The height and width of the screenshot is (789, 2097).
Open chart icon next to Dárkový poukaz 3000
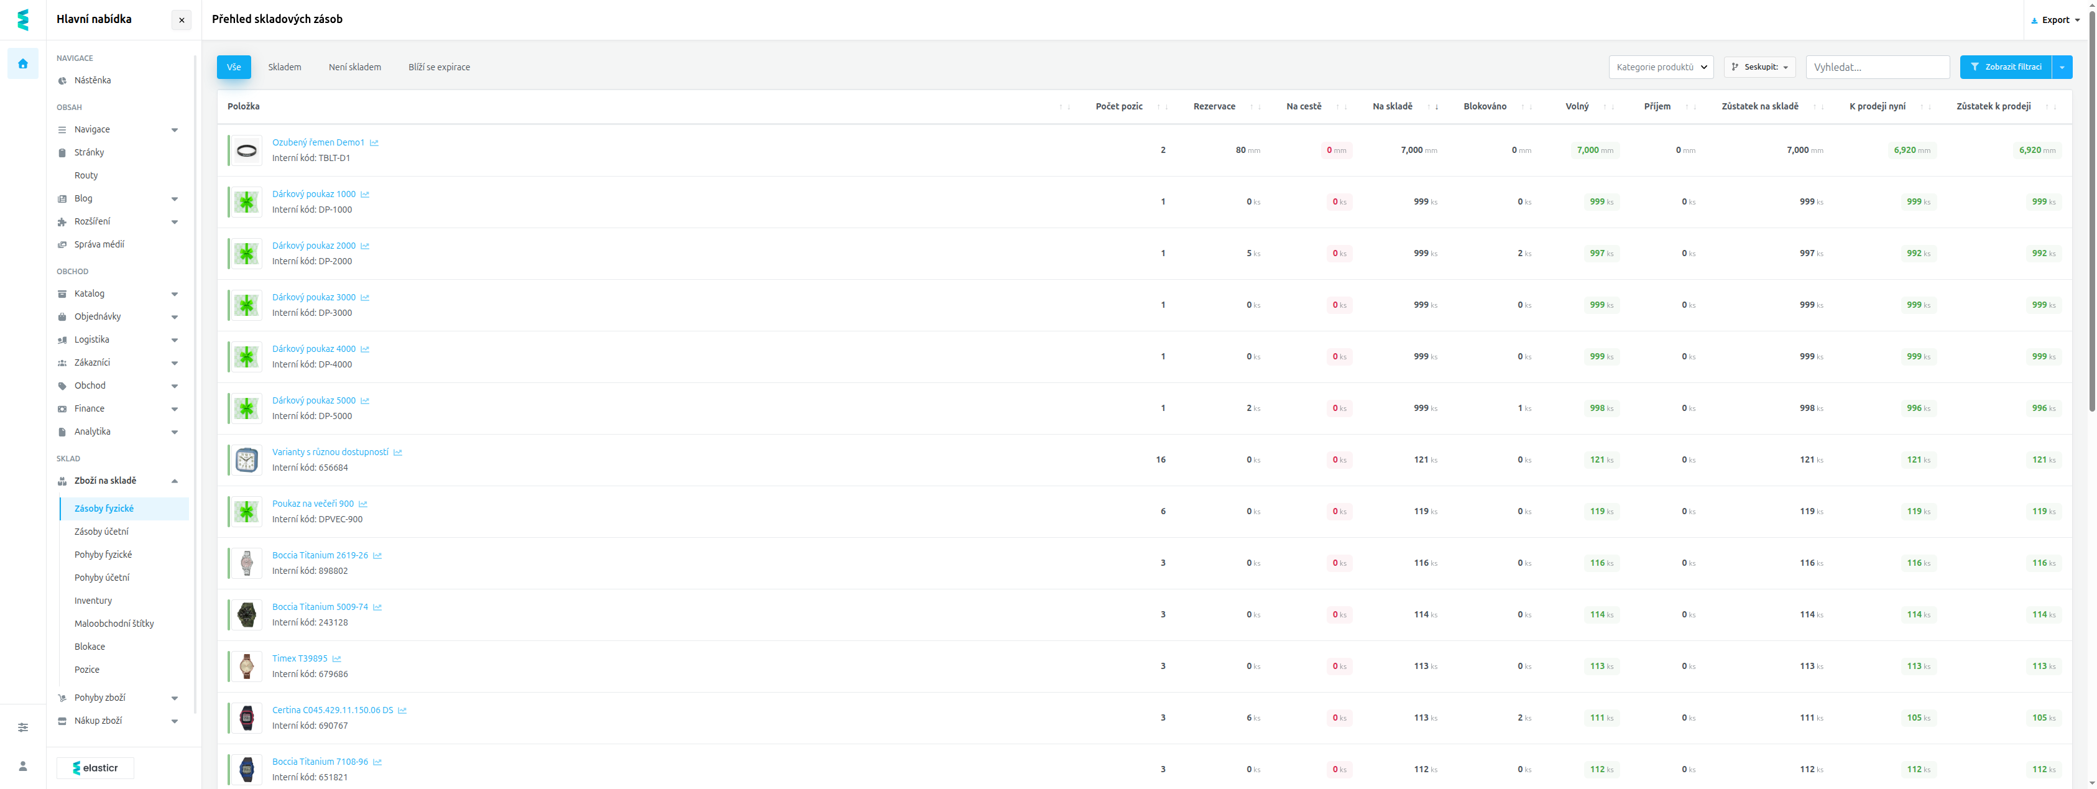pos(365,298)
